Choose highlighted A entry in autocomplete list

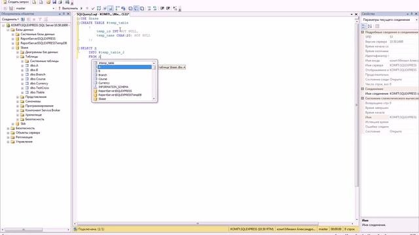pyautogui.click(x=122, y=67)
